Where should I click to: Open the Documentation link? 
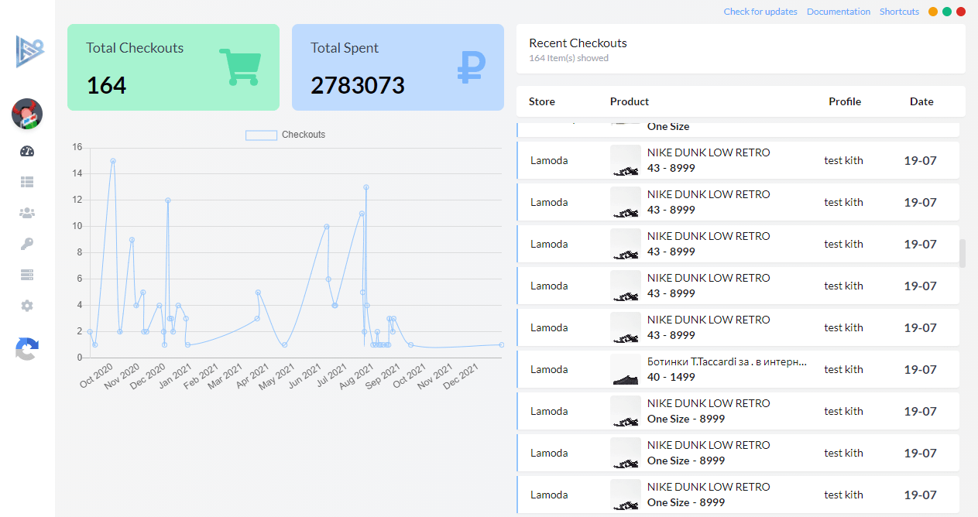(x=839, y=12)
